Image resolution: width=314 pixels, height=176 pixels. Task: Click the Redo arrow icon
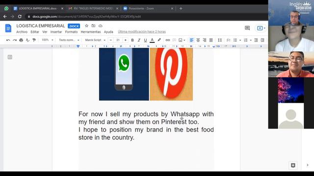(15, 40)
